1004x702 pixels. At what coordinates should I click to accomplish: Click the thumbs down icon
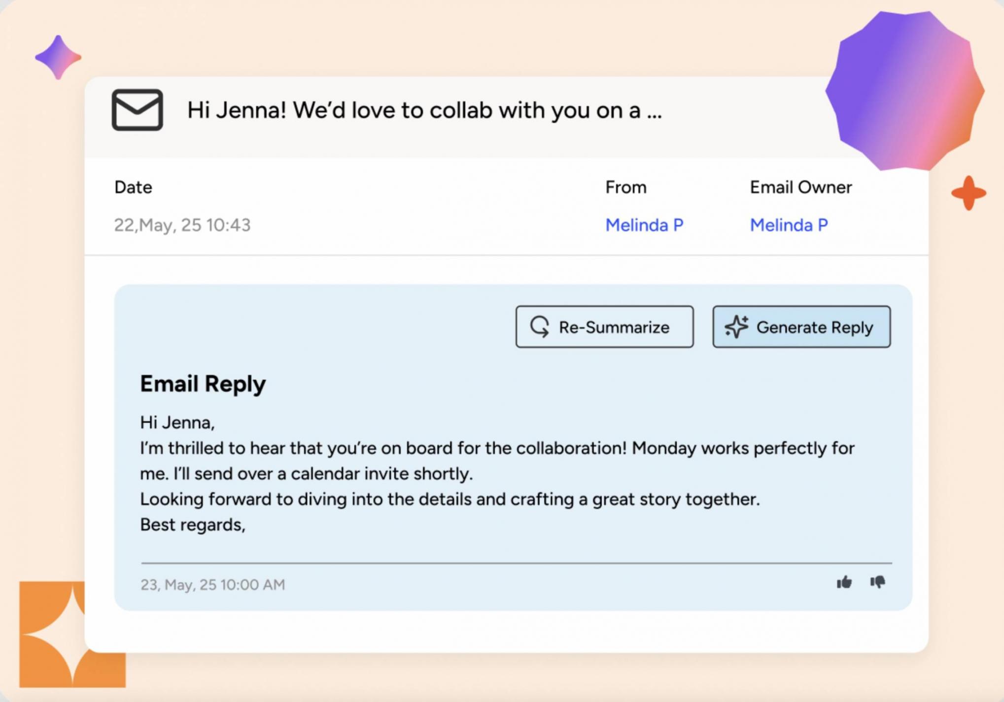pos(877,582)
